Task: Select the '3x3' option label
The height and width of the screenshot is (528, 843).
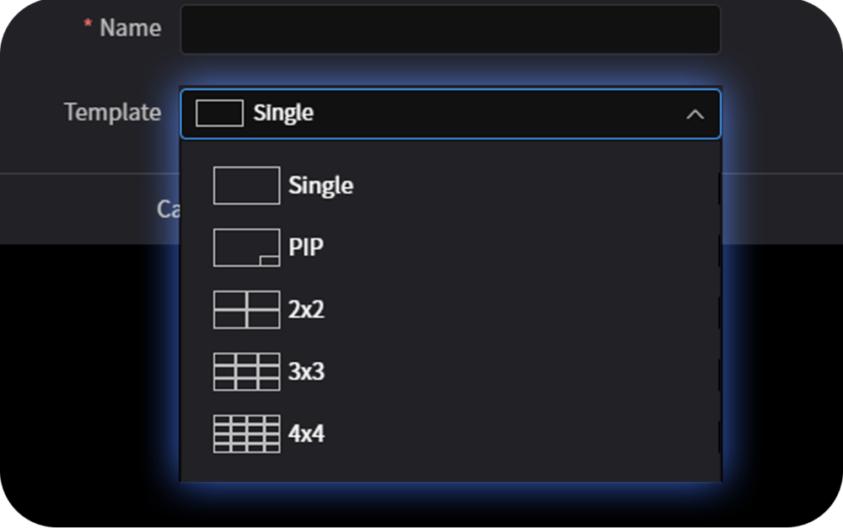Action: pyautogui.click(x=306, y=371)
